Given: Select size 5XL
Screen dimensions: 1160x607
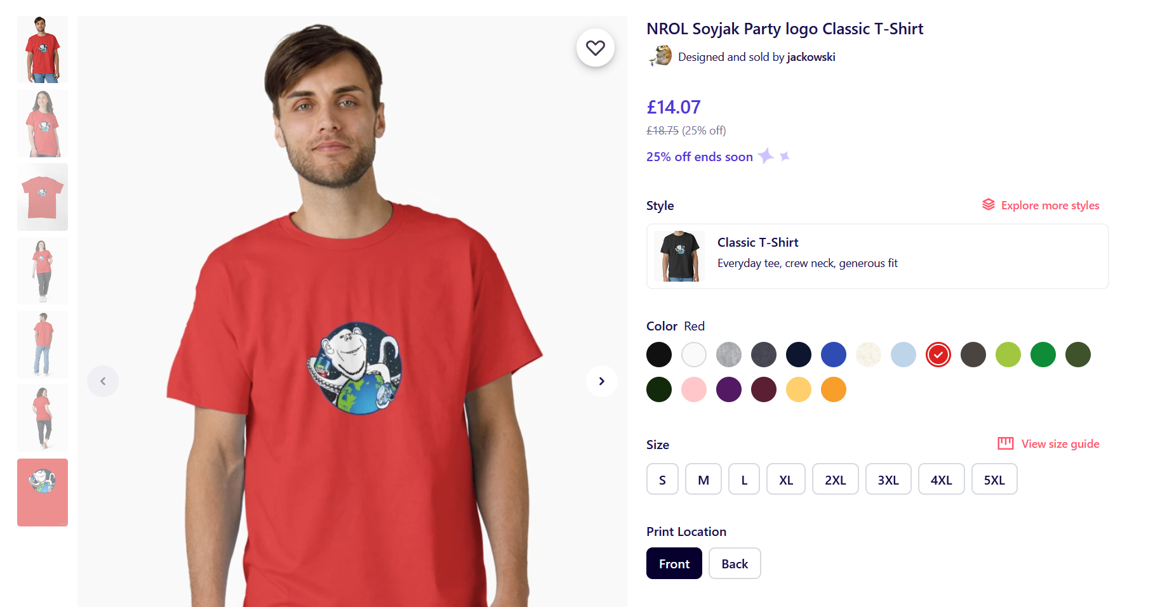Looking at the screenshot, I should tap(994, 480).
